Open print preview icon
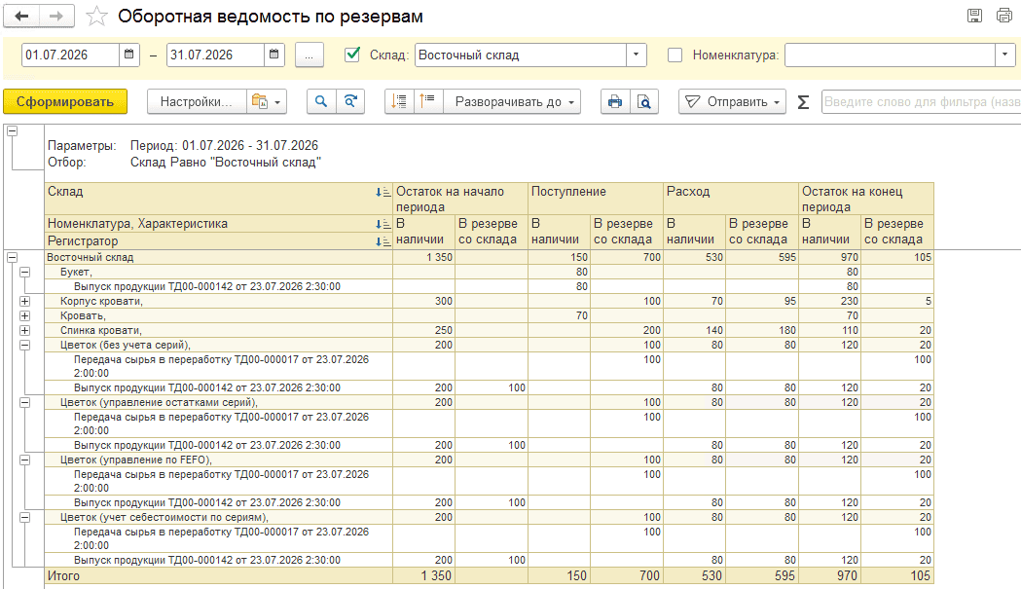 [644, 101]
